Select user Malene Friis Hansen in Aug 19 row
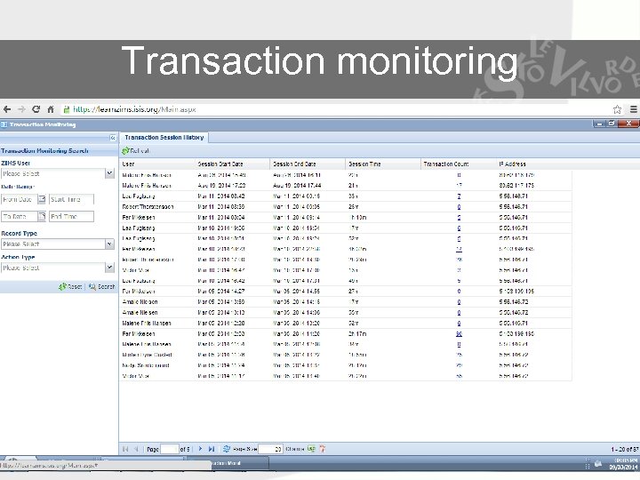 pos(147,186)
